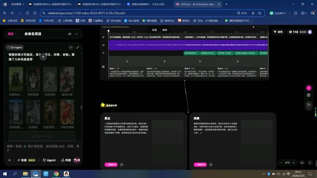
Task: Play the Shot 4 preview
Action: (237, 61)
